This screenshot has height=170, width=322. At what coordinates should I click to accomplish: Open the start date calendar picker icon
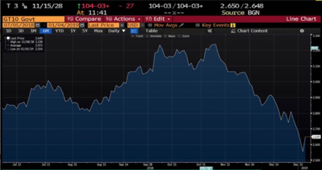tap(38, 25)
